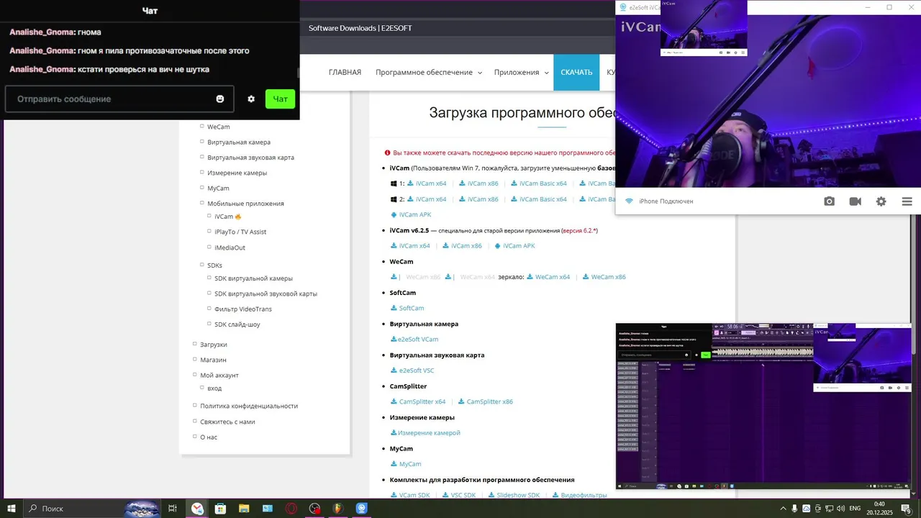The height and width of the screenshot is (518, 921).
Task: Open MyCam in sidebar tree
Action: [x=218, y=188]
